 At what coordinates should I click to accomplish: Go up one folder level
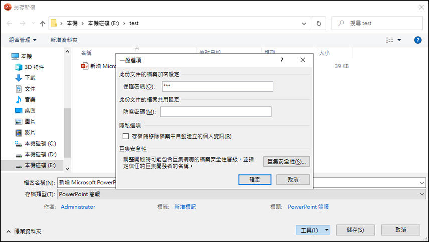(43, 24)
